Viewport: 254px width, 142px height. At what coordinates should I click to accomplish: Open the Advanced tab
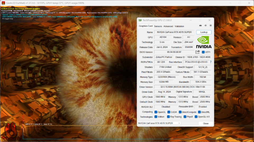click(168, 26)
